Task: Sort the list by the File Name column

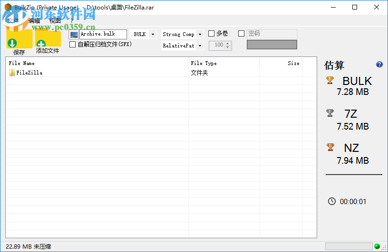Action: point(97,63)
